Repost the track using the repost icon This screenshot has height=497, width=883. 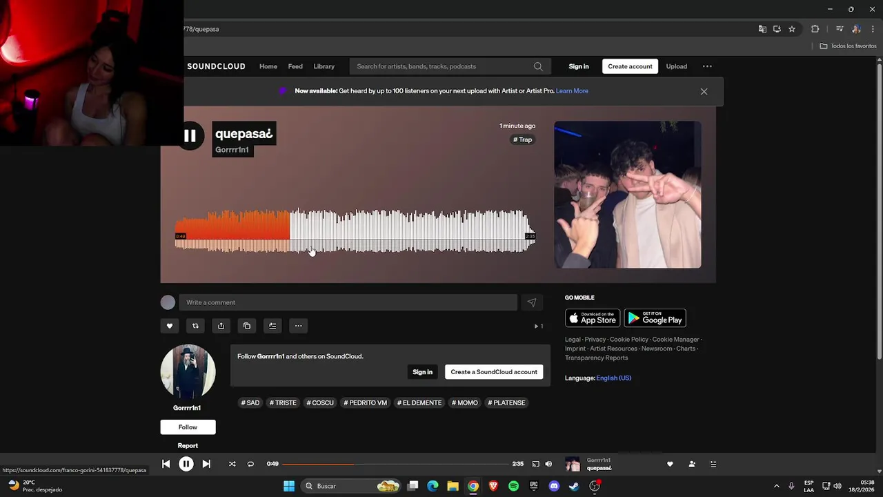coord(195,326)
